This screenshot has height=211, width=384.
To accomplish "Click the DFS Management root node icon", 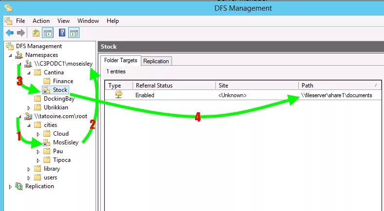I will point(10,46).
